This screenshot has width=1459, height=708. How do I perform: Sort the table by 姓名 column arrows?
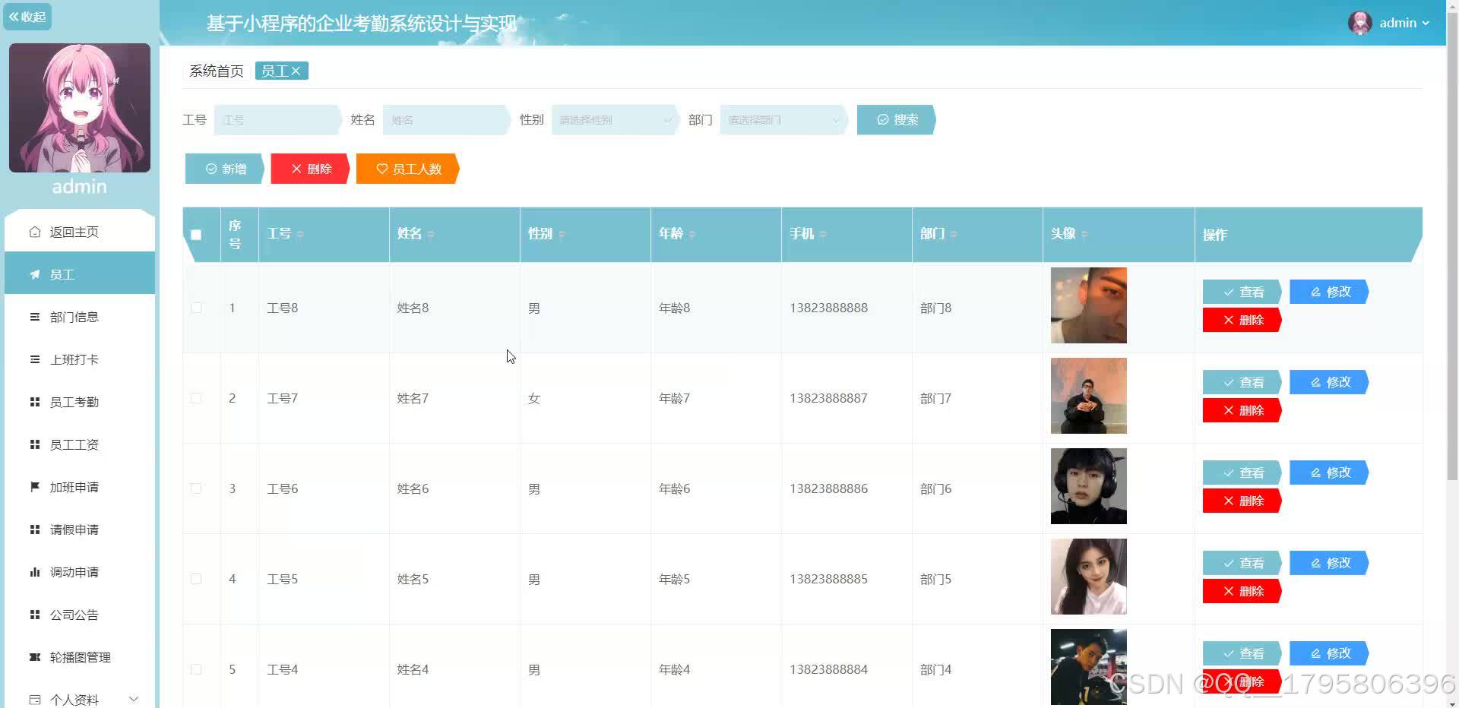click(431, 234)
